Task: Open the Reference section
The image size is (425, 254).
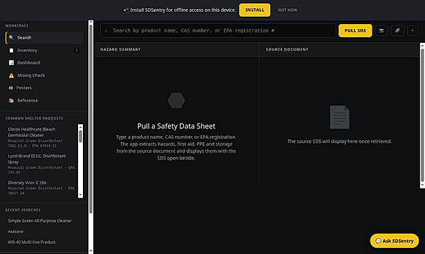Action: pos(44,101)
